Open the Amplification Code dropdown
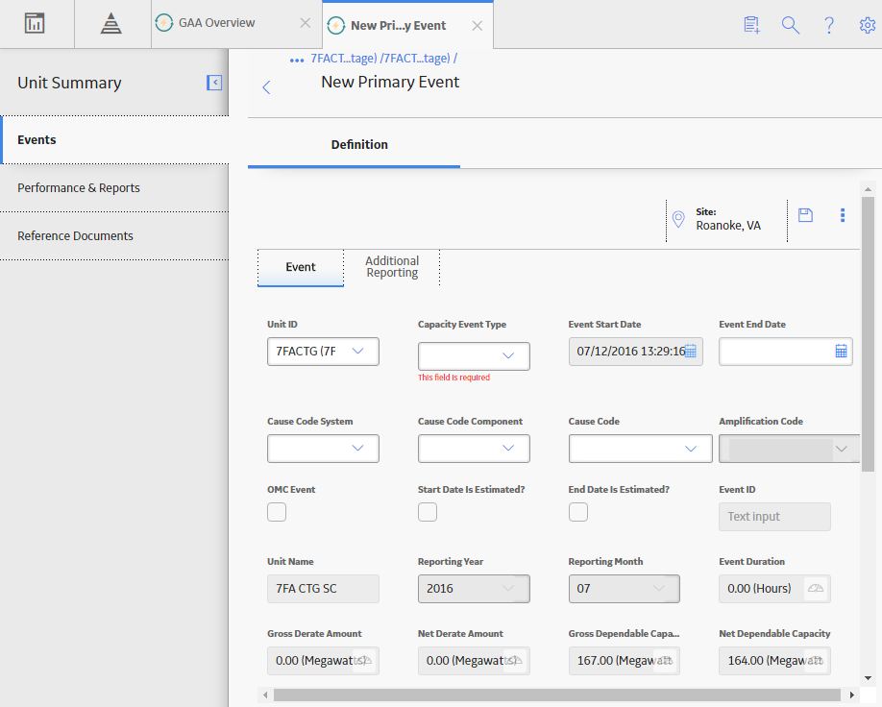Viewport: 882px width, 707px height. 789,449
